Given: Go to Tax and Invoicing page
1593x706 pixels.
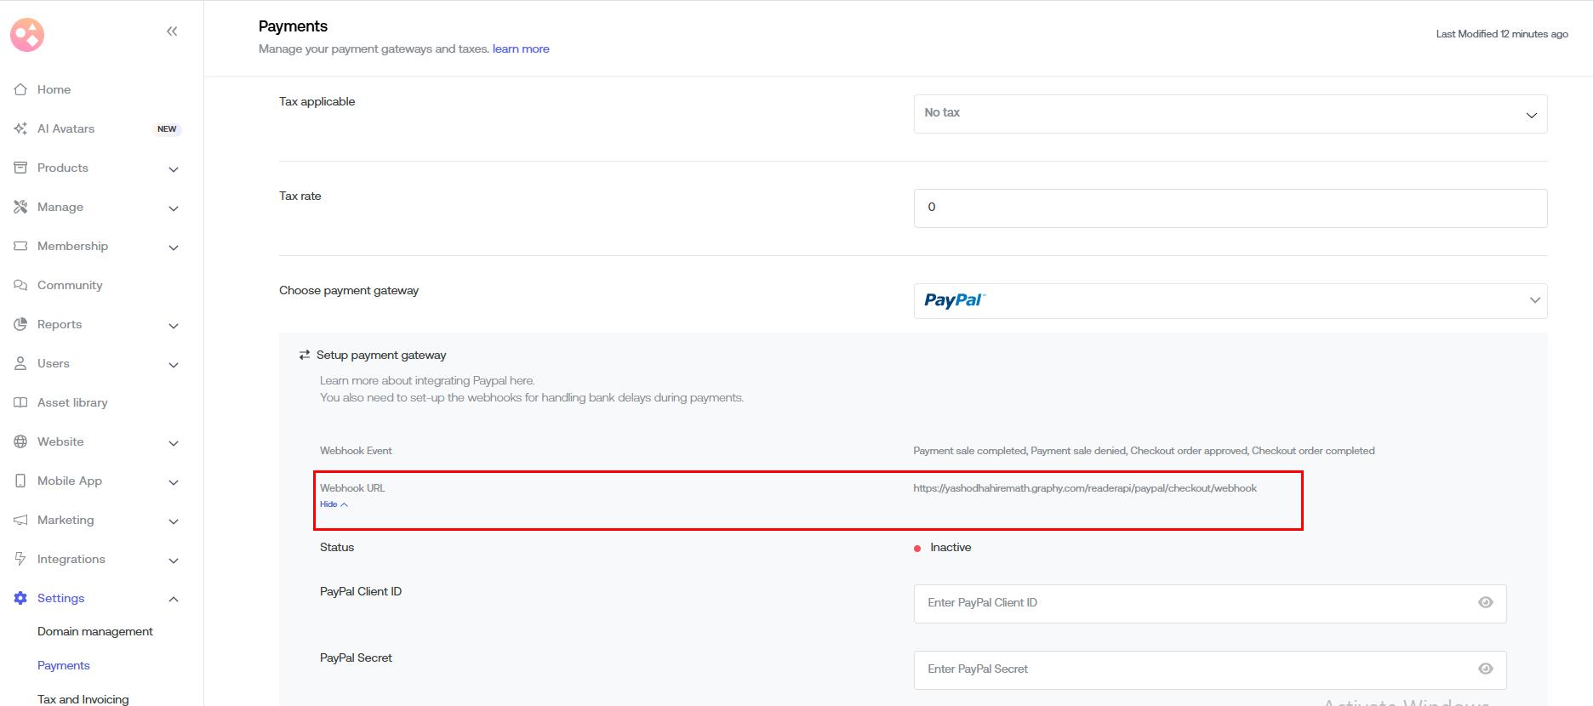Looking at the screenshot, I should pyautogui.click(x=83, y=698).
